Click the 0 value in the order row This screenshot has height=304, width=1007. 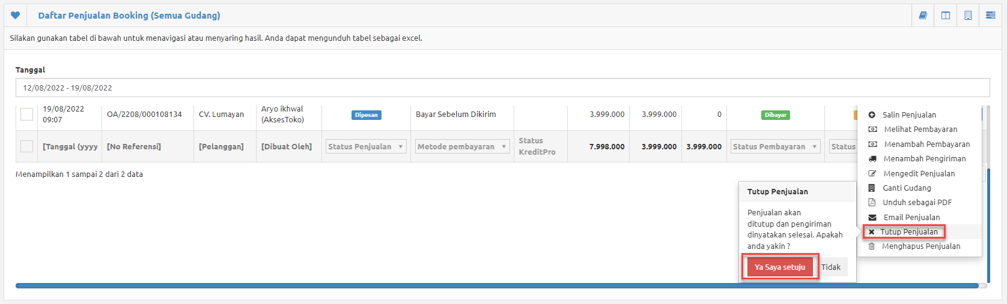tap(719, 114)
